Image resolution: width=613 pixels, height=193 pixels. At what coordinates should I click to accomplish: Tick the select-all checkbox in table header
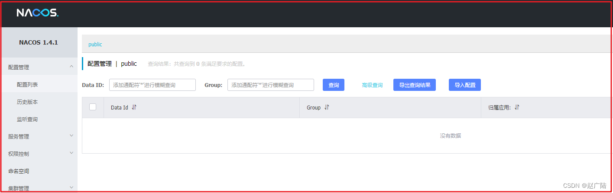coord(93,107)
